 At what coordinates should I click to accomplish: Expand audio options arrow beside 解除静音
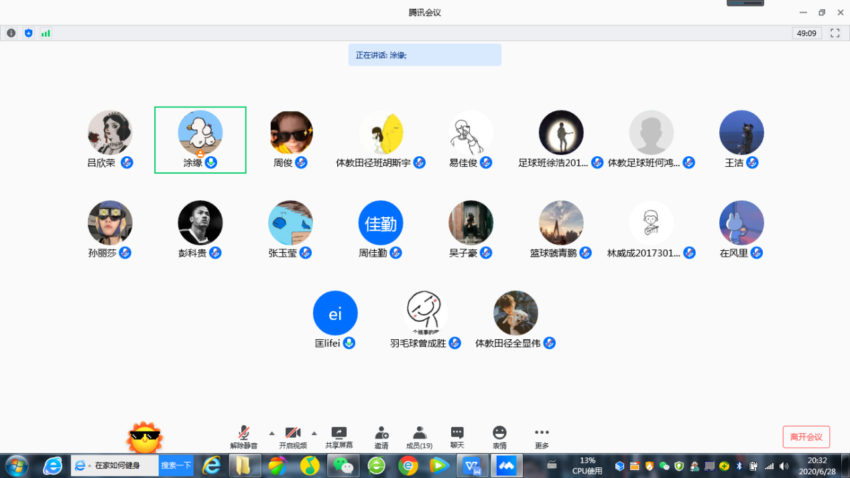(x=271, y=432)
